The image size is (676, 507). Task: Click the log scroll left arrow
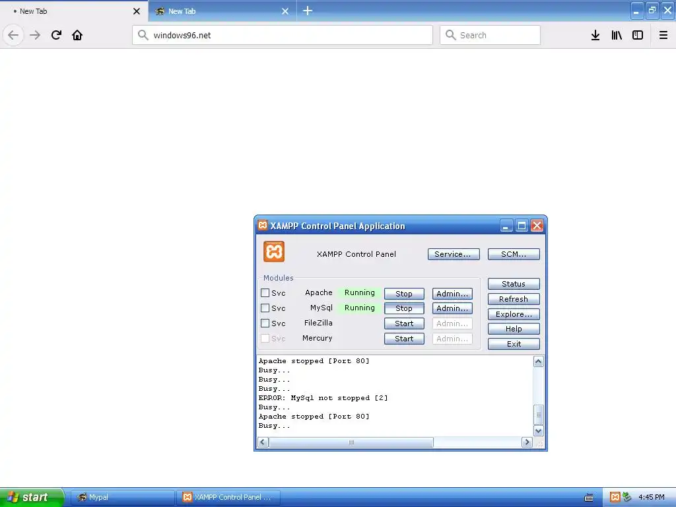pyautogui.click(x=263, y=442)
